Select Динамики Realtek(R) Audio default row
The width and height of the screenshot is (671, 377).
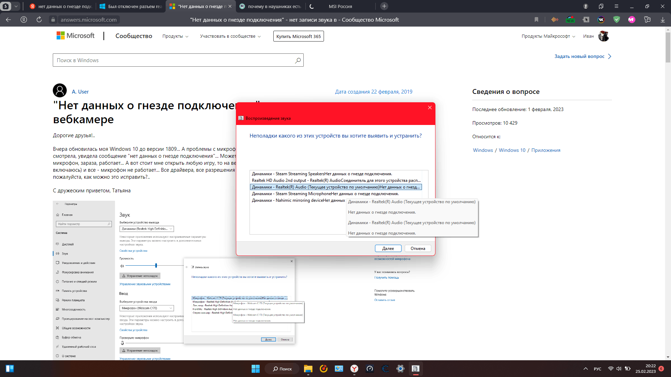pyautogui.click(x=336, y=187)
